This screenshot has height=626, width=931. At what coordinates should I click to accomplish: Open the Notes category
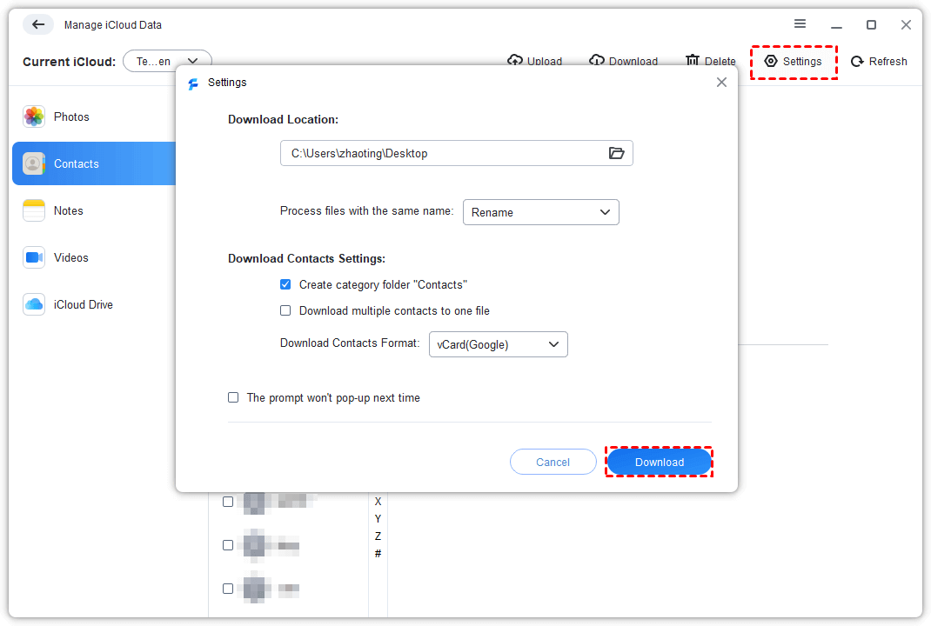point(95,210)
